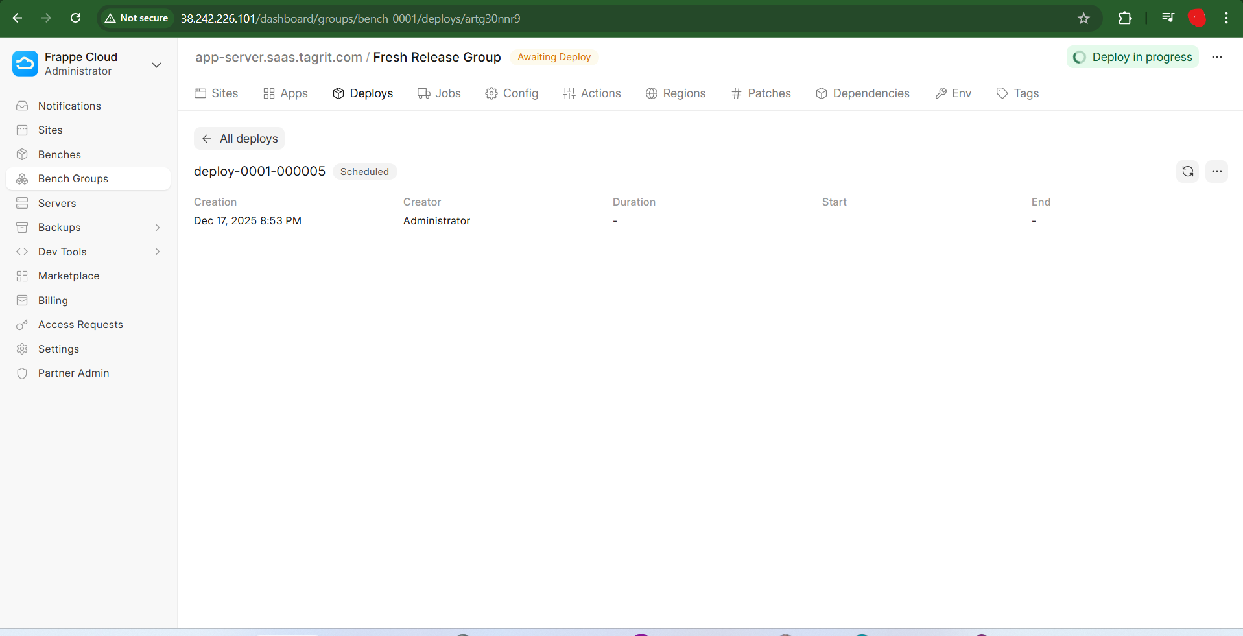Expand the Frappe Cloud team switcher dropdown
This screenshot has height=636, width=1243.
pyautogui.click(x=156, y=65)
